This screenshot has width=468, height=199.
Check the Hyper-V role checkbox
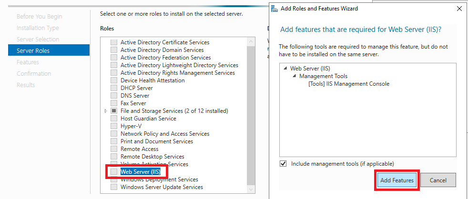pyautogui.click(x=114, y=126)
